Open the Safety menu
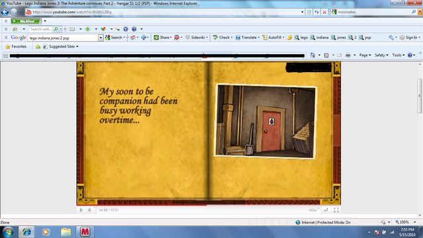The height and width of the screenshot is (238, 423). (381, 55)
